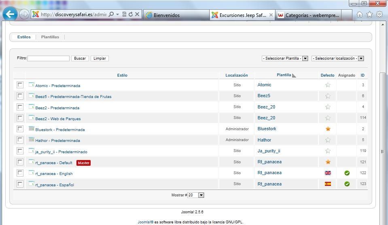
Task: Click the browser address bar URL
Action: point(74,14)
